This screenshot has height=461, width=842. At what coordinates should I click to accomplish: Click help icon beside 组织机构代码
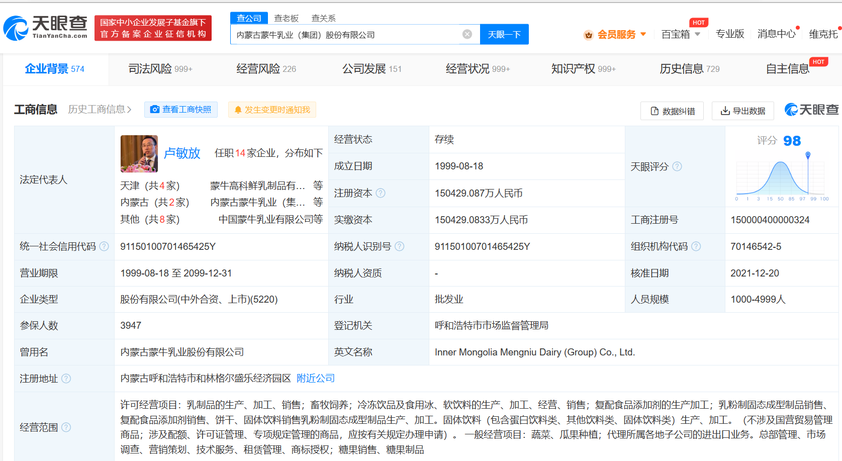click(696, 246)
